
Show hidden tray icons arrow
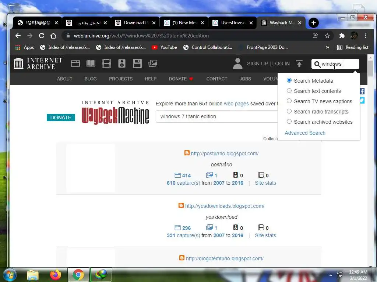331,275
